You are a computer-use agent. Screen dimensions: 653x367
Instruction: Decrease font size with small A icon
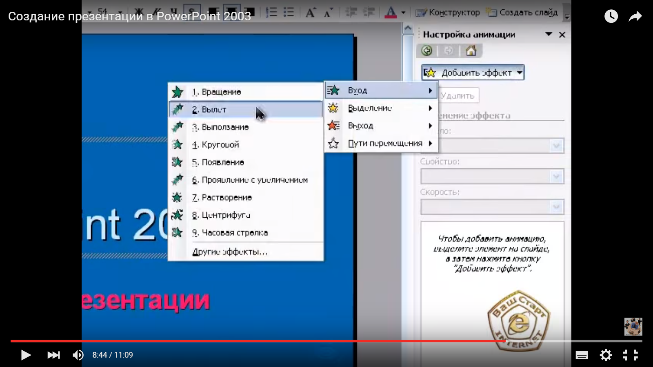click(x=328, y=12)
